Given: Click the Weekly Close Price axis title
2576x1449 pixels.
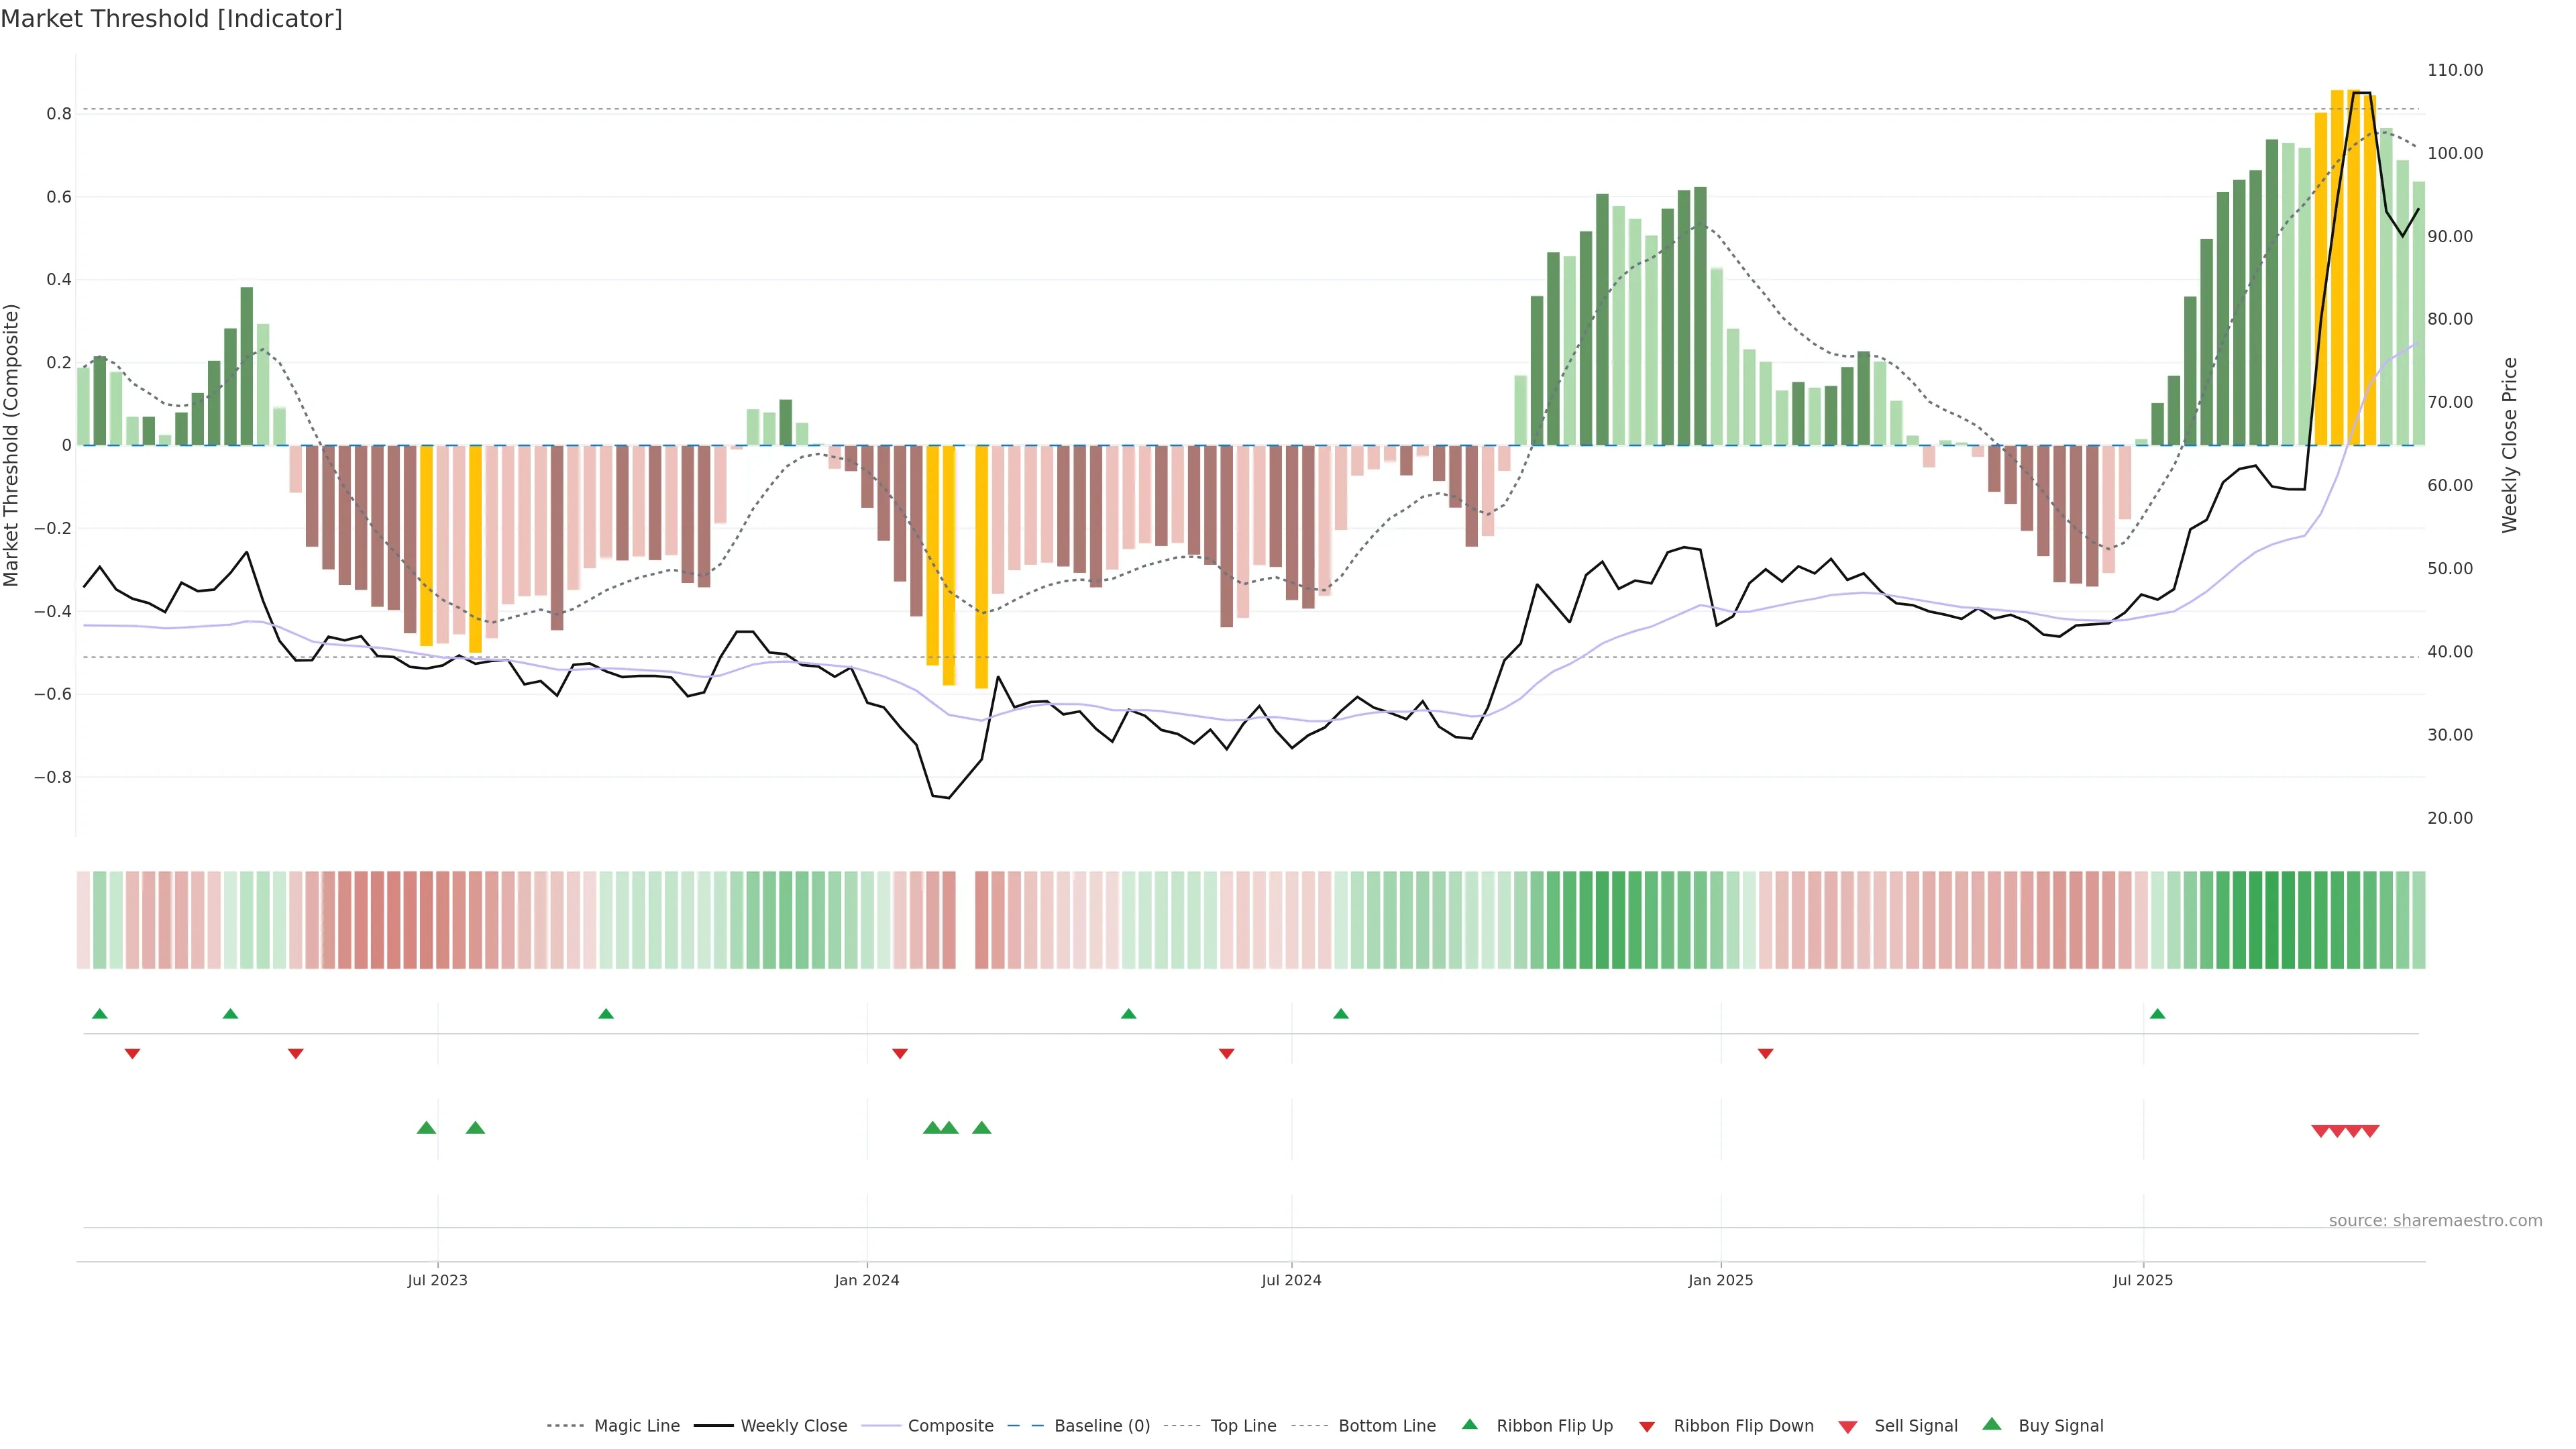Looking at the screenshot, I should [x=2509, y=445].
